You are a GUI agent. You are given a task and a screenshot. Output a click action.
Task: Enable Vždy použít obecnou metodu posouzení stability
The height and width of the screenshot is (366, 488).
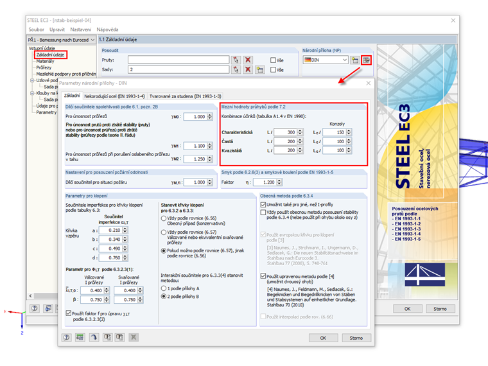point(263,213)
